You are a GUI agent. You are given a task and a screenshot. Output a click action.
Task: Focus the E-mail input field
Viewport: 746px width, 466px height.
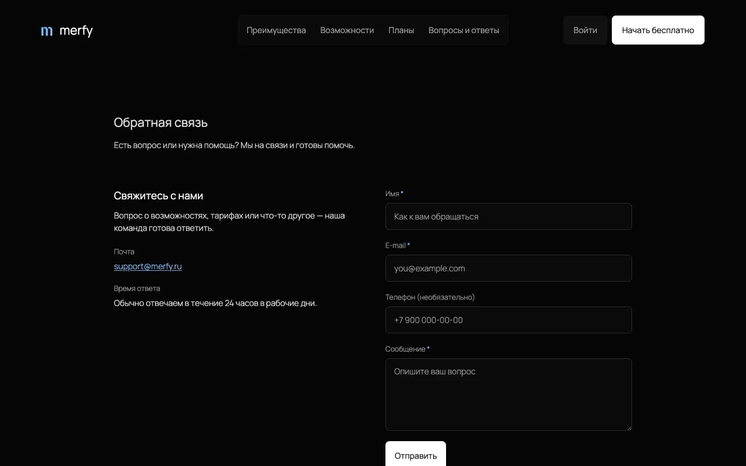tap(509, 268)
